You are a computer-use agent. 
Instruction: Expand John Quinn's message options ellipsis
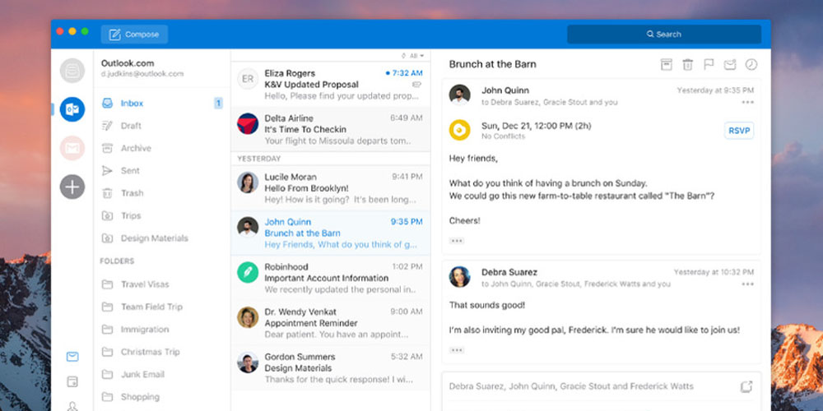click(x=747, y=103)
